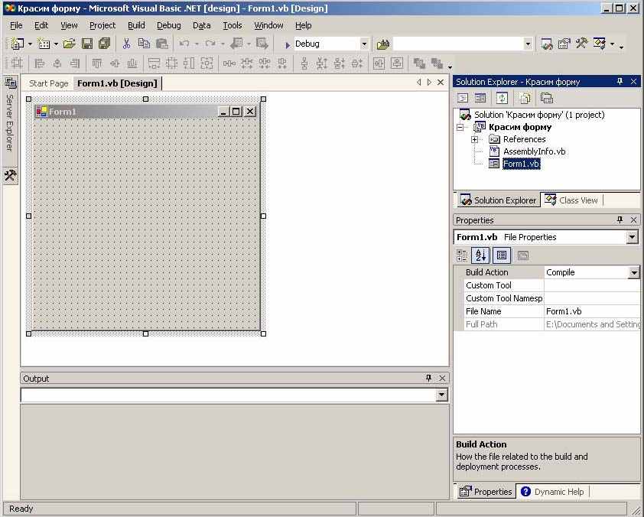Open the Project menu

pos(102,25)
